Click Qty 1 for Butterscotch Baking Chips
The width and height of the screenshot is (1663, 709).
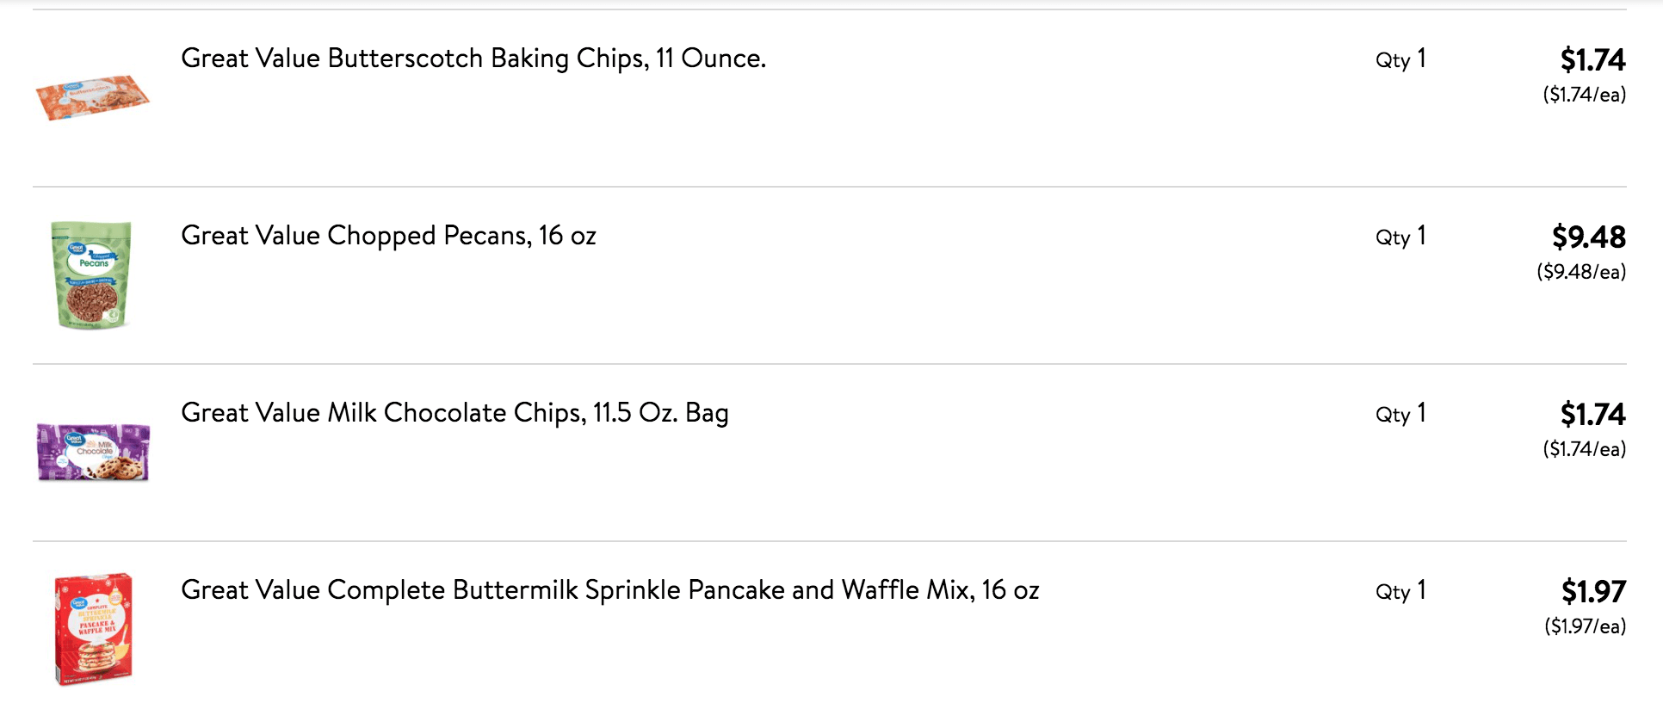click(x=1400, y=59)
